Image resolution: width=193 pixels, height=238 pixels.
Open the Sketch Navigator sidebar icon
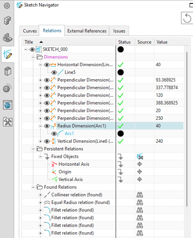tap(7, 54)
